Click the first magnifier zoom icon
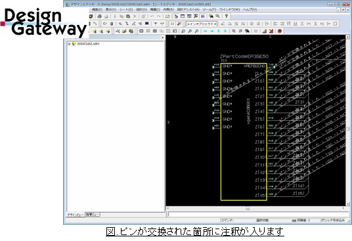The width and height of the screenshot is (352, 241). [x=183, y=31]
